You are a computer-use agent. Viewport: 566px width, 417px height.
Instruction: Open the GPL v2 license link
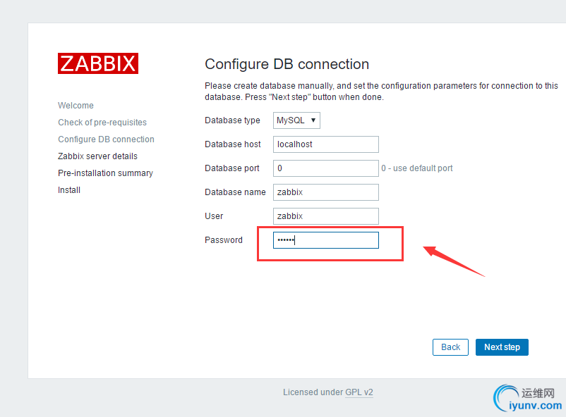point(359,392)
